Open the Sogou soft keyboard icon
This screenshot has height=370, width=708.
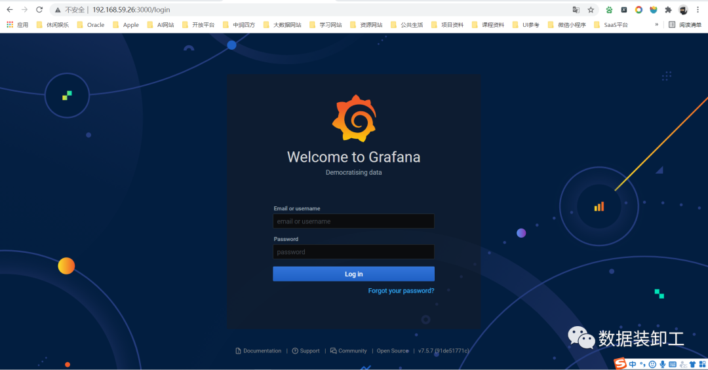coord(673,364)
